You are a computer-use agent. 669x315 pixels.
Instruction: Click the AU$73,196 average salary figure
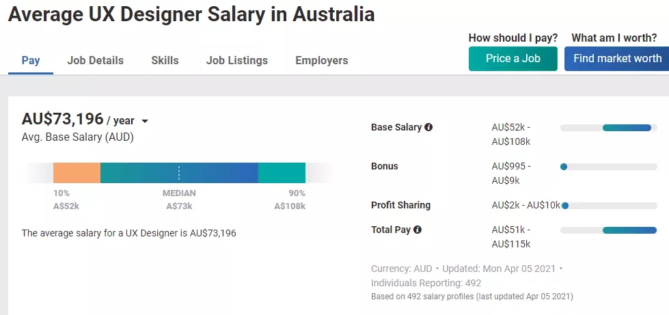63,119
